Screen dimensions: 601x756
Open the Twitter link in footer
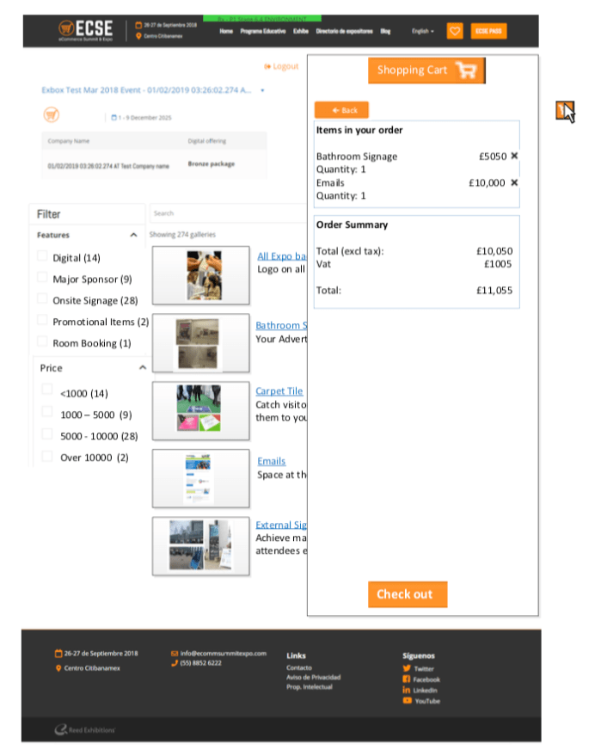(423, 668)
